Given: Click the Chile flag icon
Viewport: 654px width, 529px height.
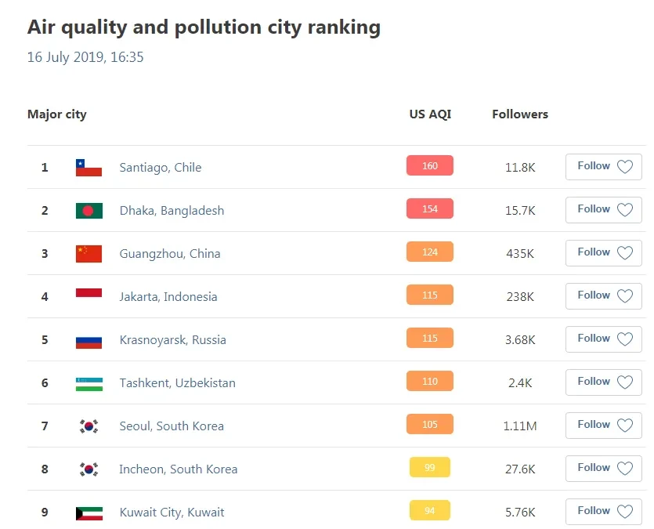Looking at the screenshot, I should tap(89, 168).
